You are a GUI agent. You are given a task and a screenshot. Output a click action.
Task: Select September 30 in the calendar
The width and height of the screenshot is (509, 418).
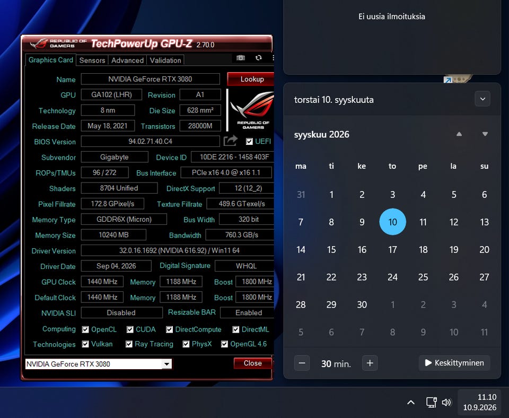click(x=362, y=304)
